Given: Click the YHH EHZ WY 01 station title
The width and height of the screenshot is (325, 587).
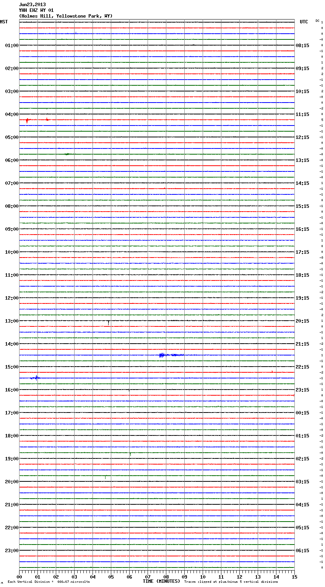Looking at the screenshot, I should (x=36, y=10).
